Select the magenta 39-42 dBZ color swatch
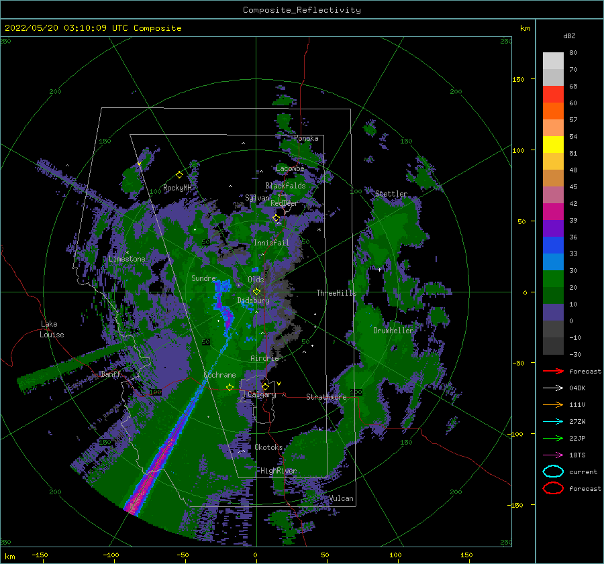604x564 pixels. click(553, 212)
